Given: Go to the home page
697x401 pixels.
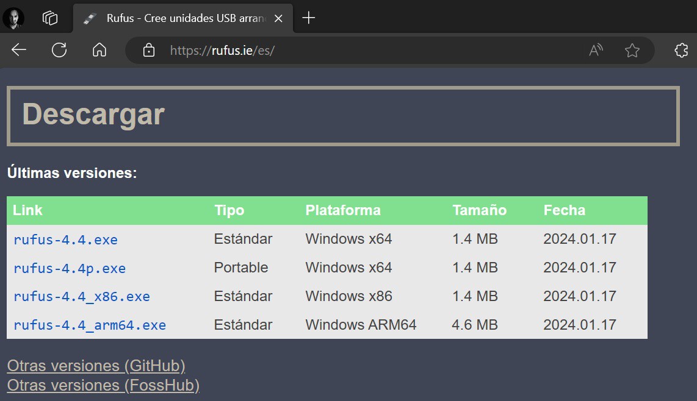Looking at the screenshot, I should coord(99,50).
